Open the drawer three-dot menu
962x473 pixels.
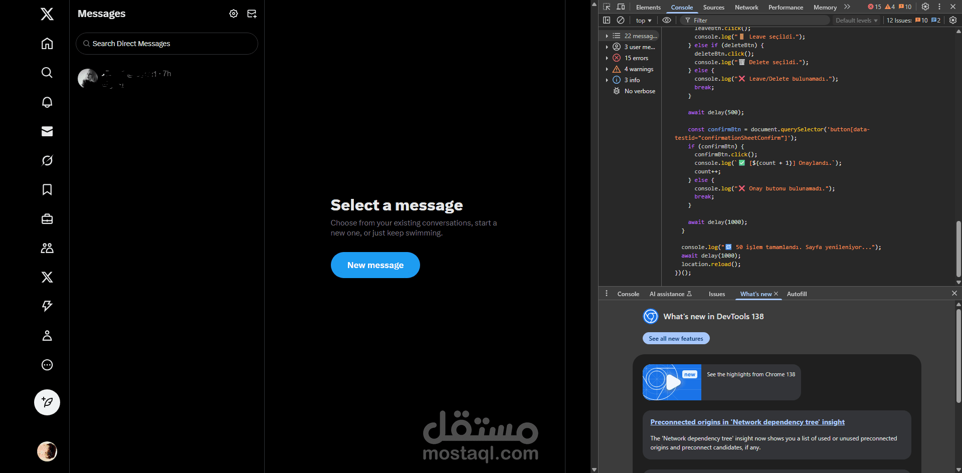[607, 294]
